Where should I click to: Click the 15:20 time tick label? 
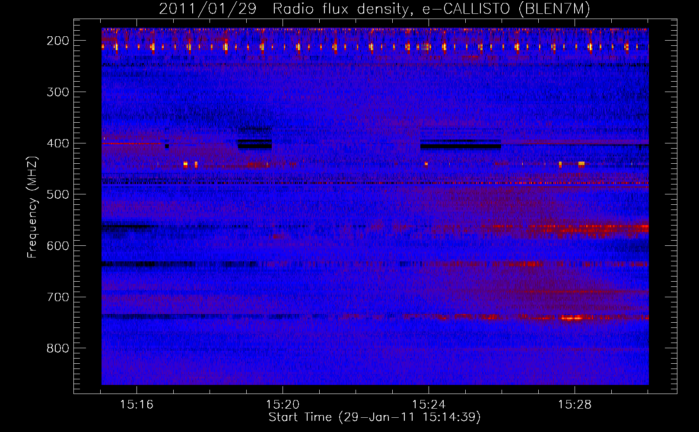[x=283, y=405]
